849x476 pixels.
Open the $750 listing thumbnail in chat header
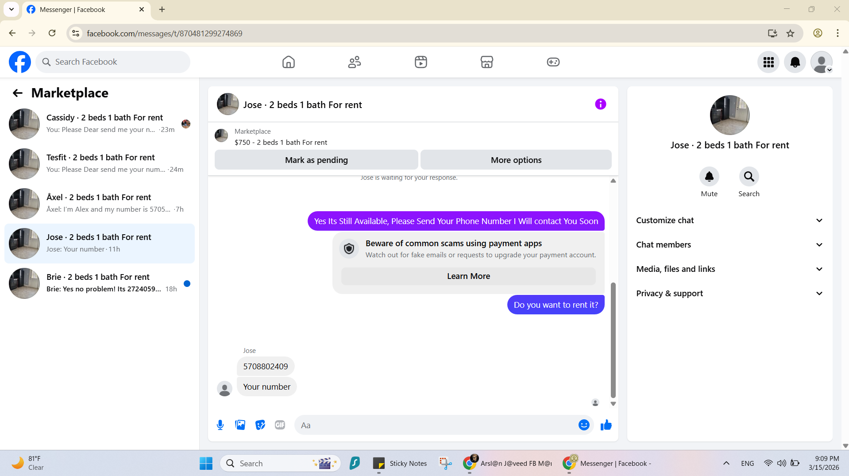[x=221, y=135]
